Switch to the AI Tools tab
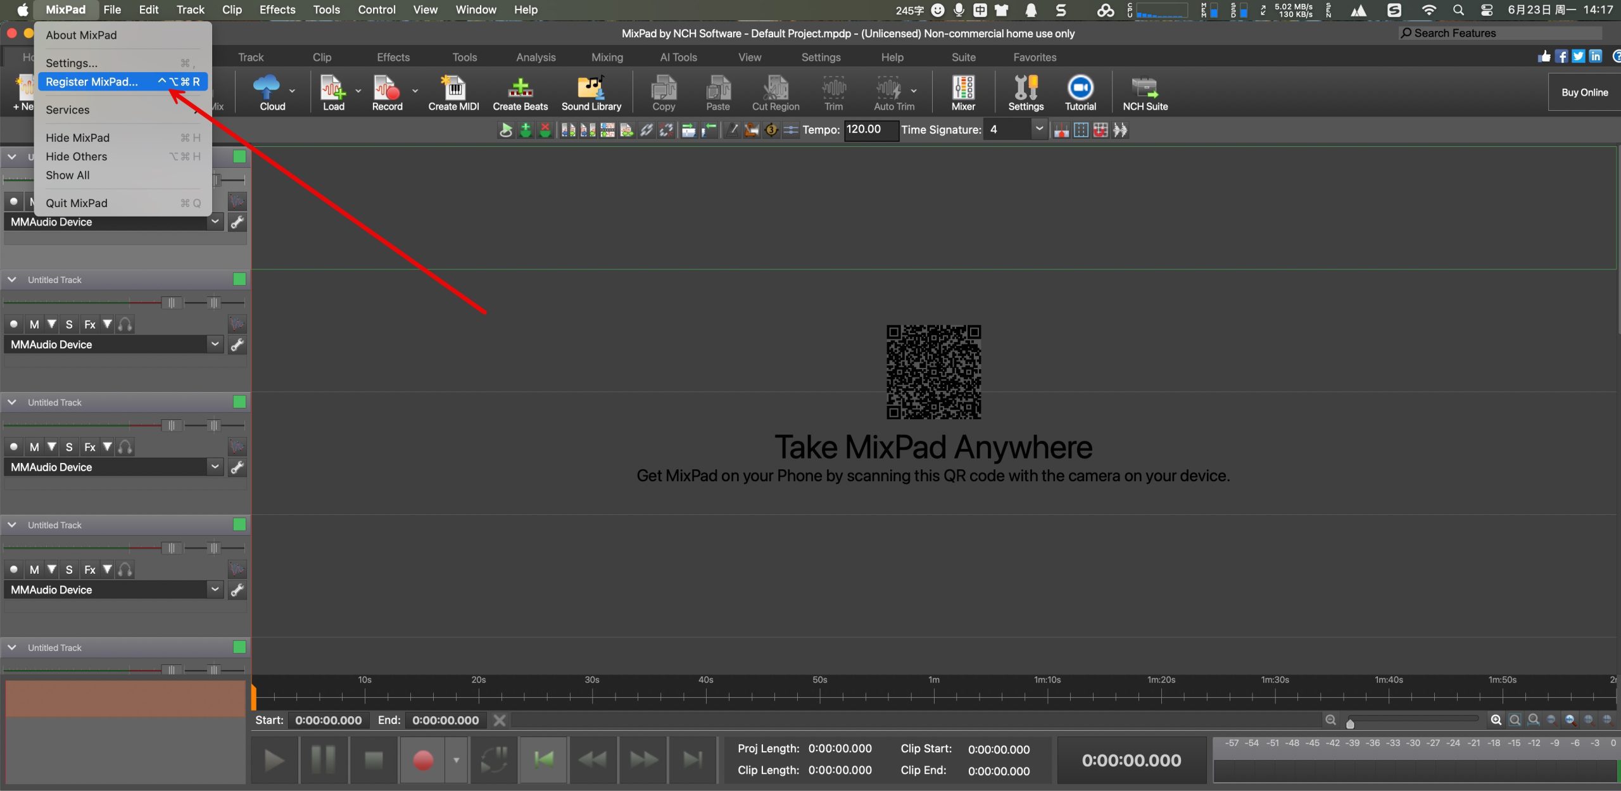This screenshot has width=1621, height=791. pos(678,57)
